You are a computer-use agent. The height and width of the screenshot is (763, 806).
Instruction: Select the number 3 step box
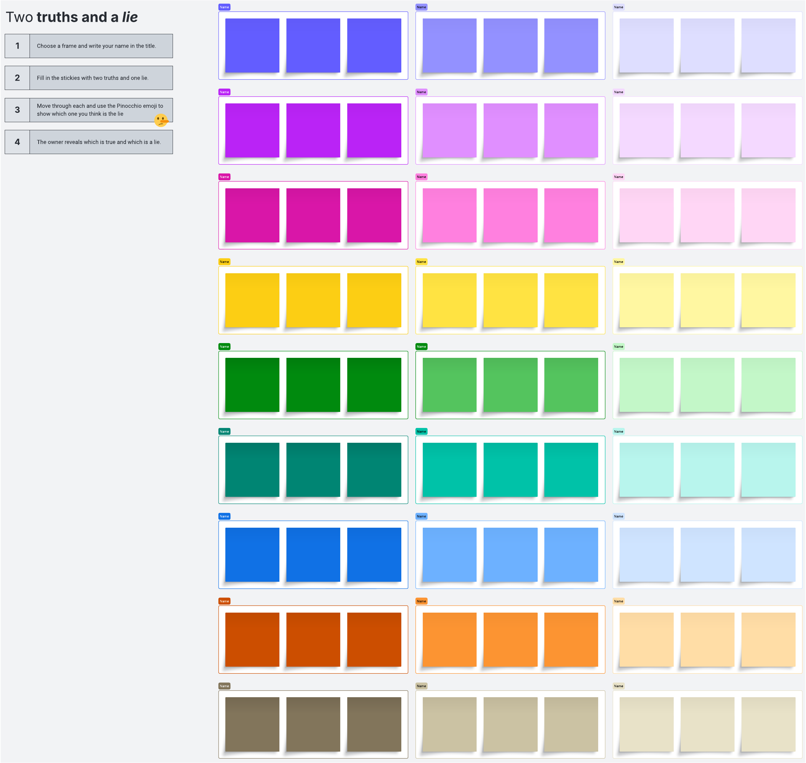tap(17, 110)
